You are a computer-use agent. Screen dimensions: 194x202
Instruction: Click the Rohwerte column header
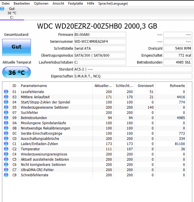pos(171,86)
